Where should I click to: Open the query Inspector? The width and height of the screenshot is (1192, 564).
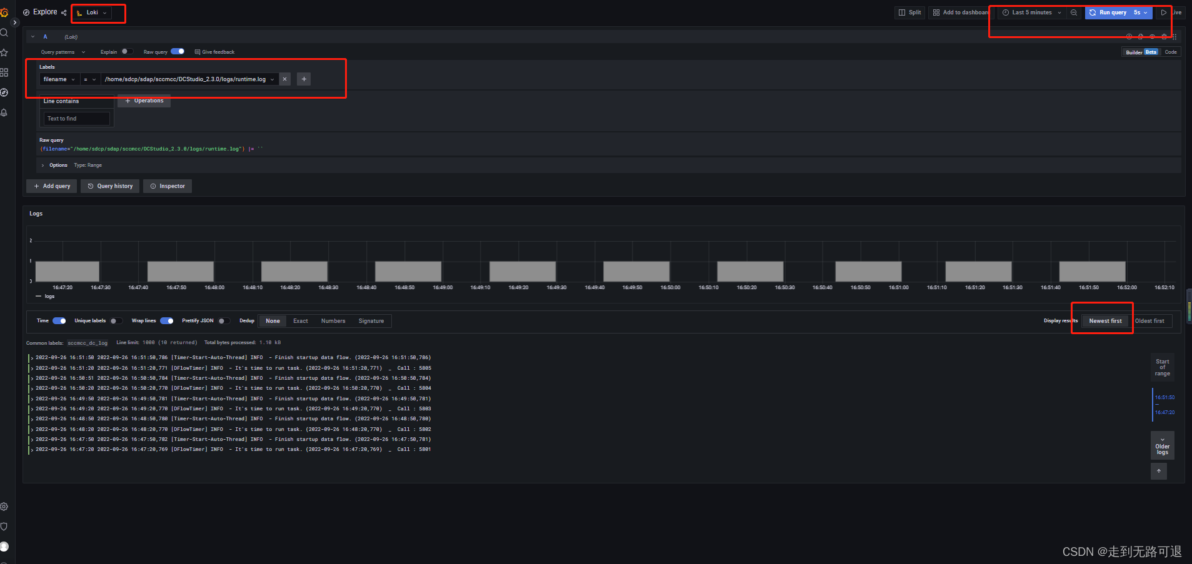point(168,186)
